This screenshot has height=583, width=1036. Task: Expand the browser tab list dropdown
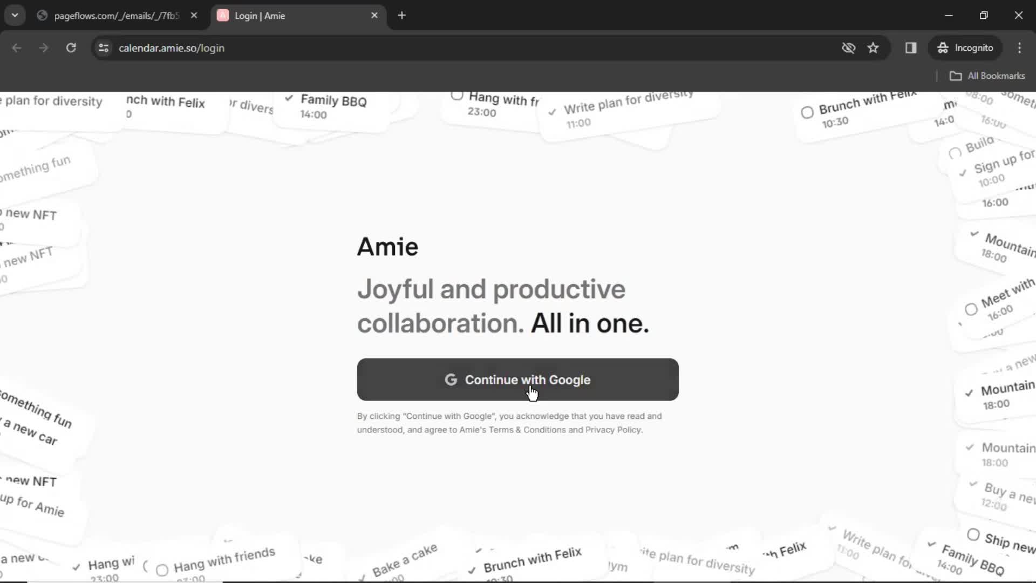click(x=15, y=15)
